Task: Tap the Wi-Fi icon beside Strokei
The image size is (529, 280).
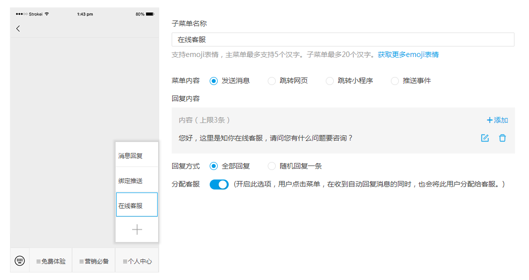Action: [x=47, y=14]
